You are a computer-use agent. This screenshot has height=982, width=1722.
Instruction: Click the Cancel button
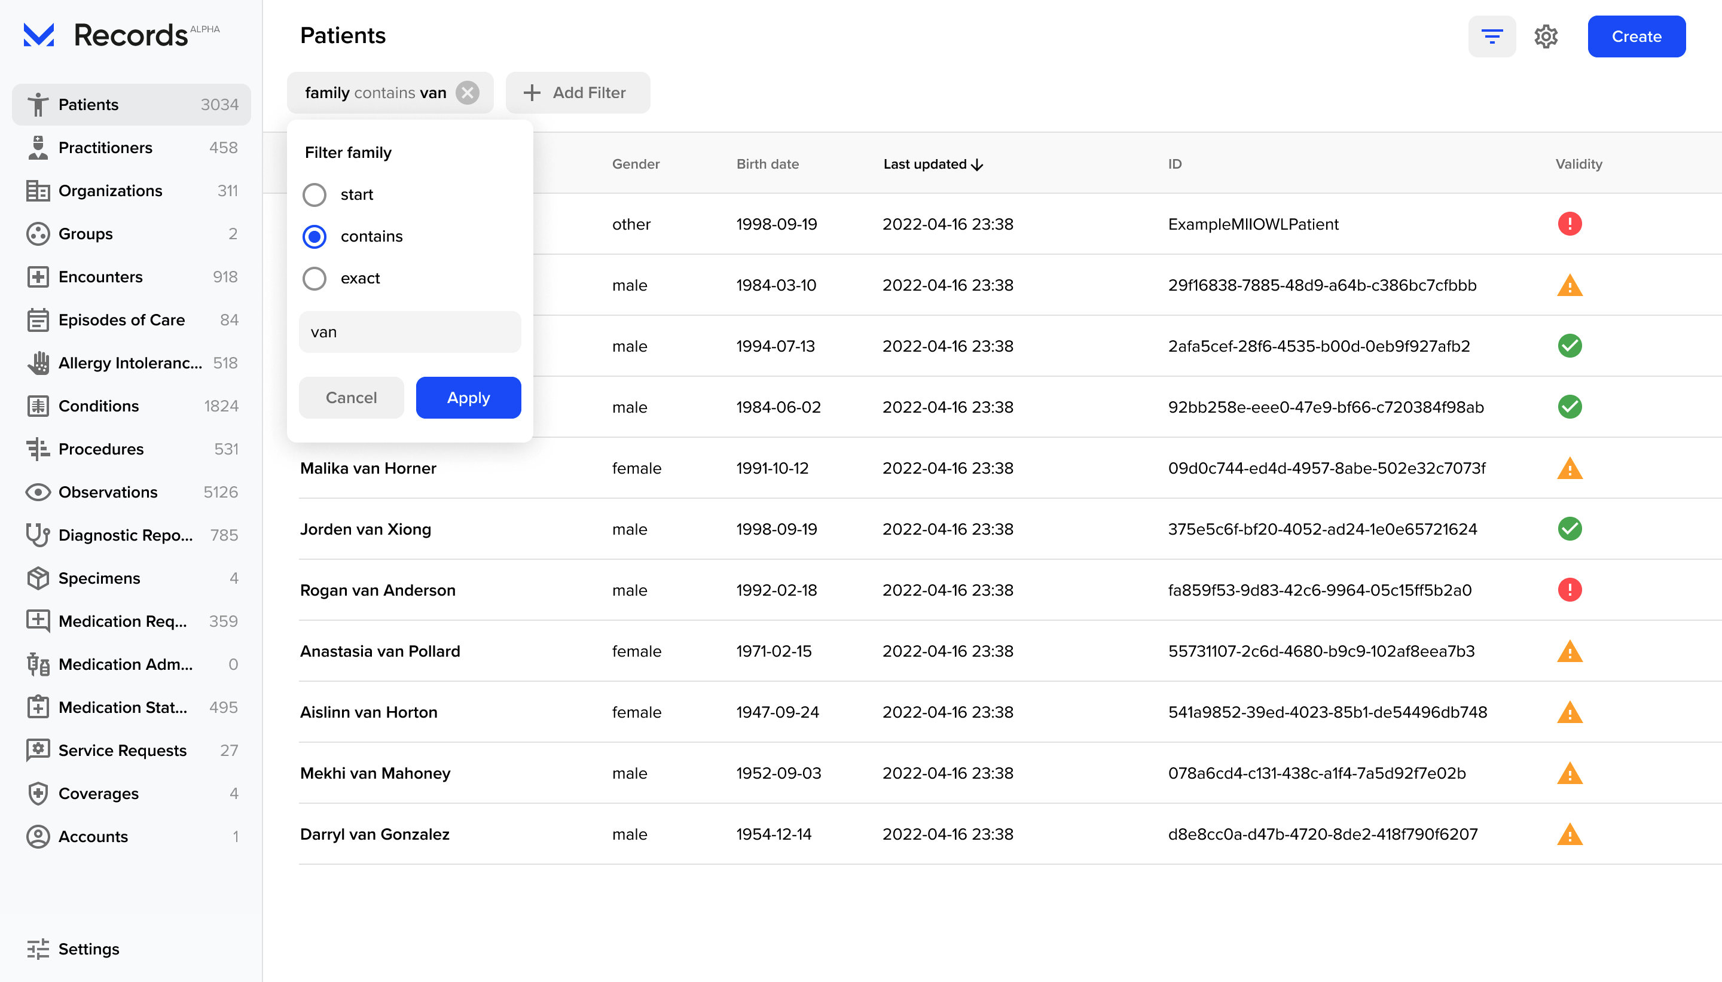pyautogui.click(x=352, y=398)
